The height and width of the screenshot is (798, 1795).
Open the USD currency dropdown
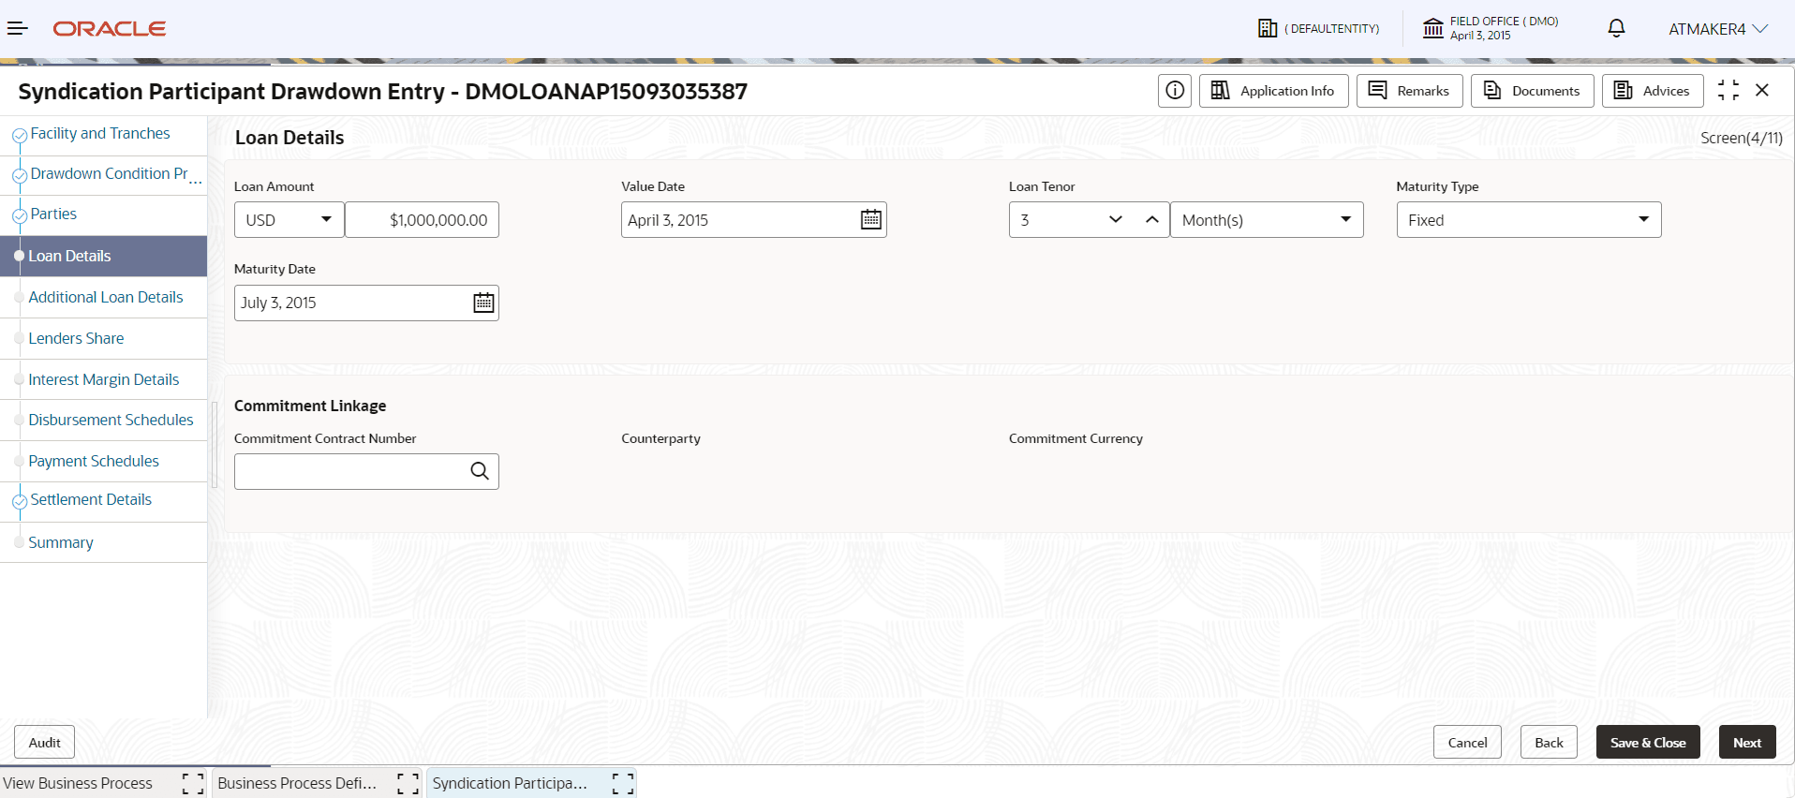click(289, 220)
